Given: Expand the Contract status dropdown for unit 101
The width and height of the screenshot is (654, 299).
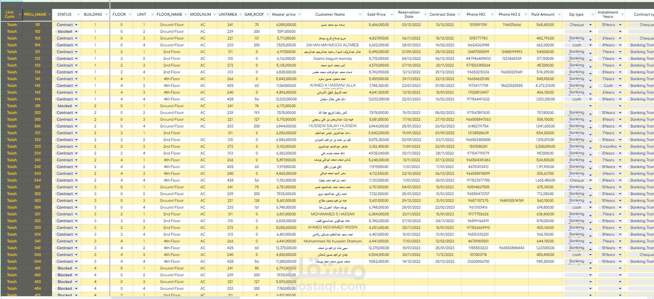Looking at the screenshot, I should click(x=76, y=25).
